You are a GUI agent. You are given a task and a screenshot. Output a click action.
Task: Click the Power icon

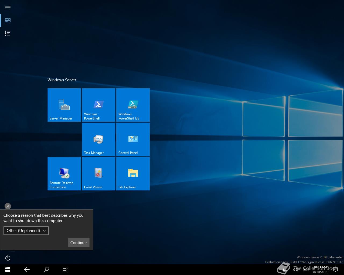tap(8, 258)
